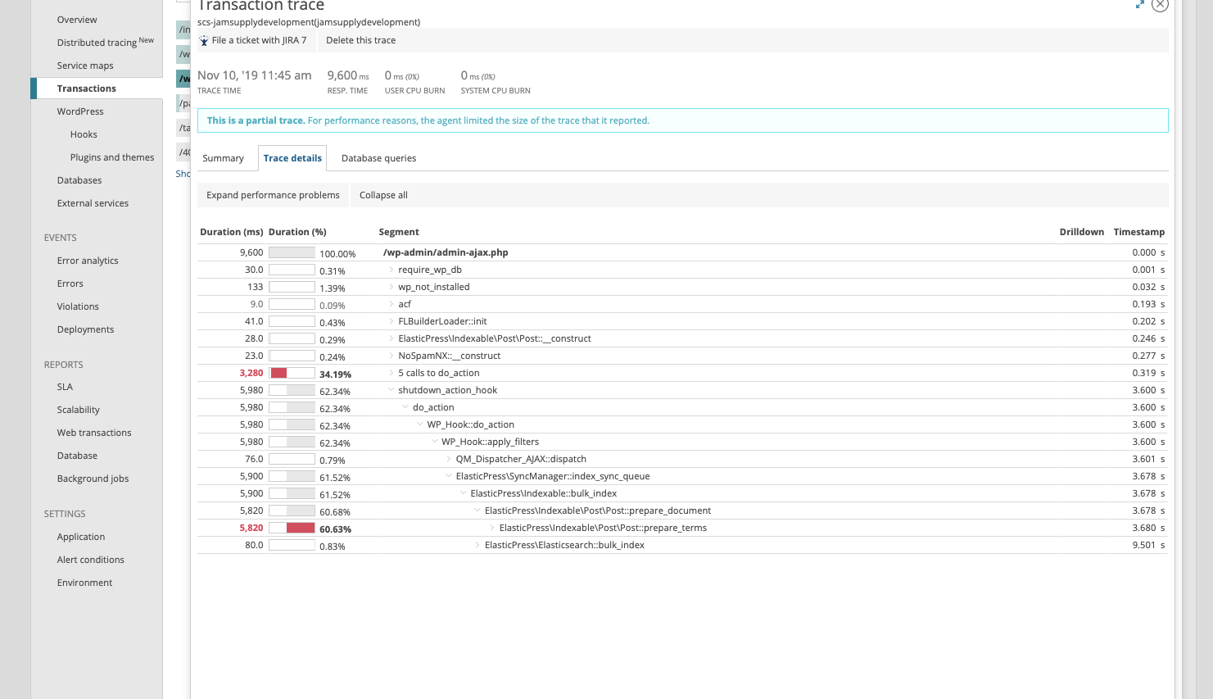
Task: Expand the trace view to fullscreen
Action: point(1140,5)
